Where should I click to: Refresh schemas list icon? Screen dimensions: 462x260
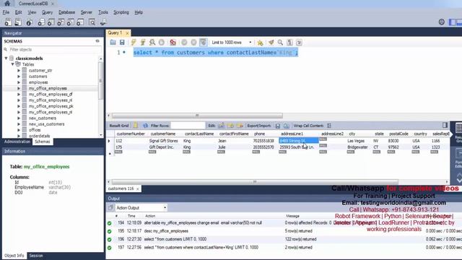pyautogui.click(x=97, y=41)
